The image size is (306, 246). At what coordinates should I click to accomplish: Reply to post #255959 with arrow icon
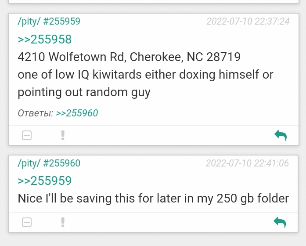[x=280, y=135]
